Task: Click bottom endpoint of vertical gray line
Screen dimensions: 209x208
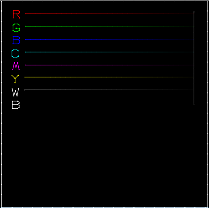Action: 194,104
